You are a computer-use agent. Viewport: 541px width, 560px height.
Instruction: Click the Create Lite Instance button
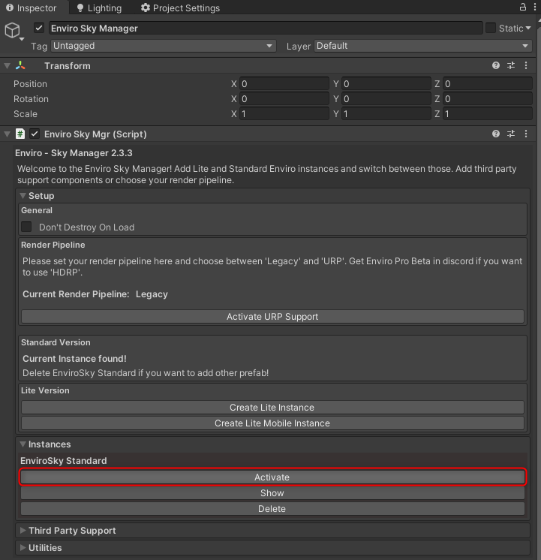tap(272, 408)
